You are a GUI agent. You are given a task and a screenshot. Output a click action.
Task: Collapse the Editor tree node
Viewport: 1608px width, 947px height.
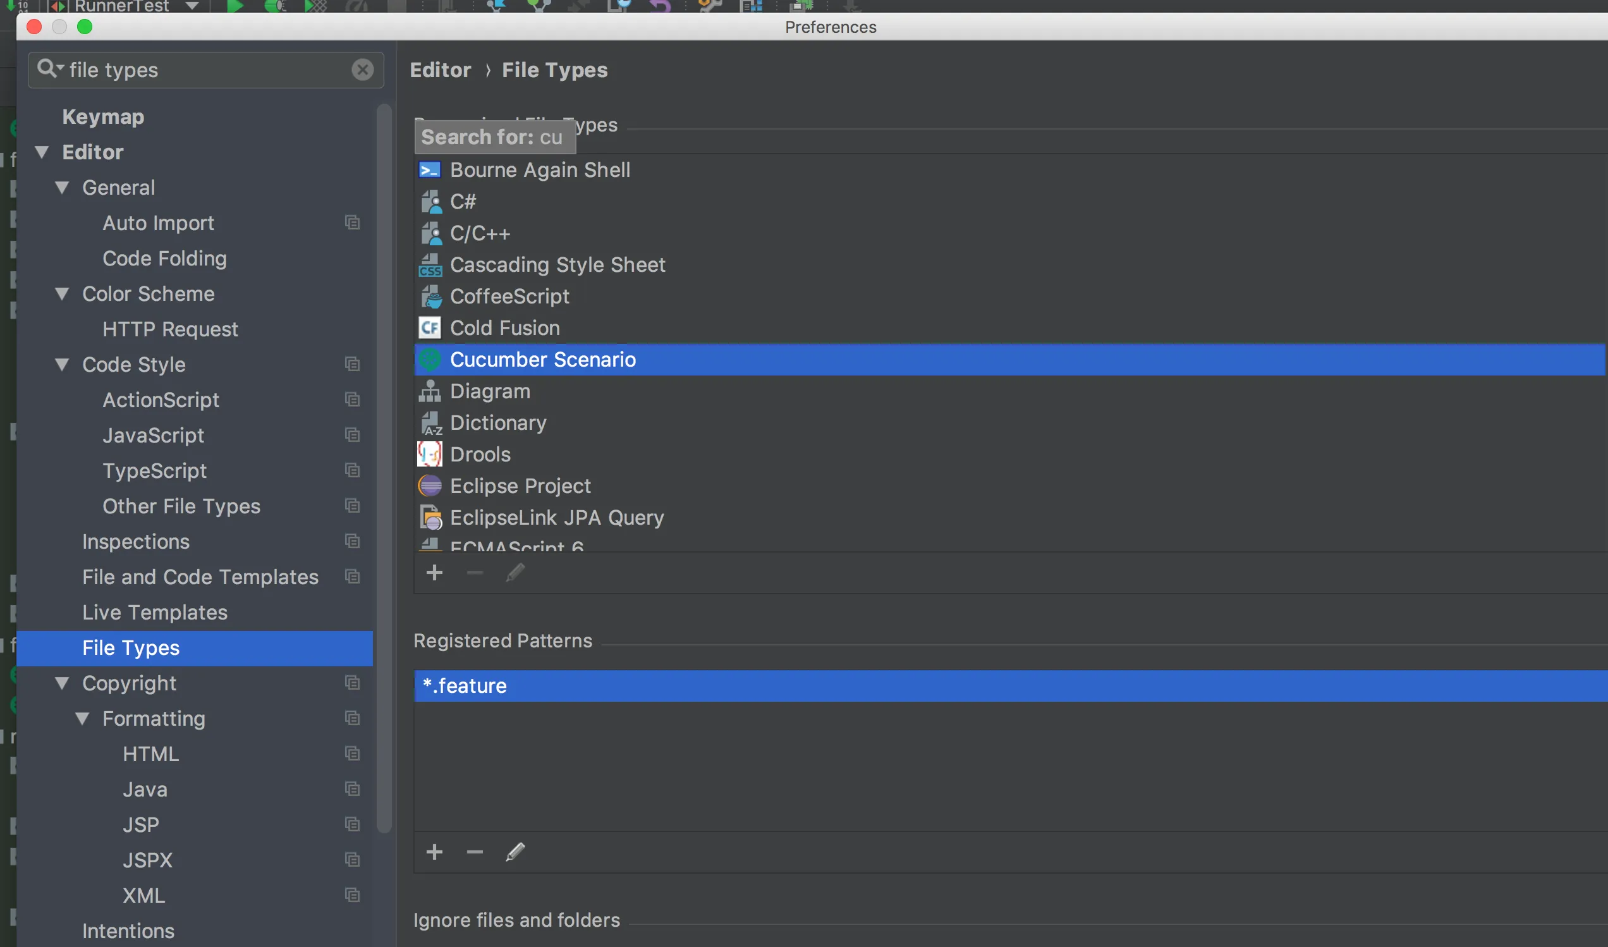42,152
